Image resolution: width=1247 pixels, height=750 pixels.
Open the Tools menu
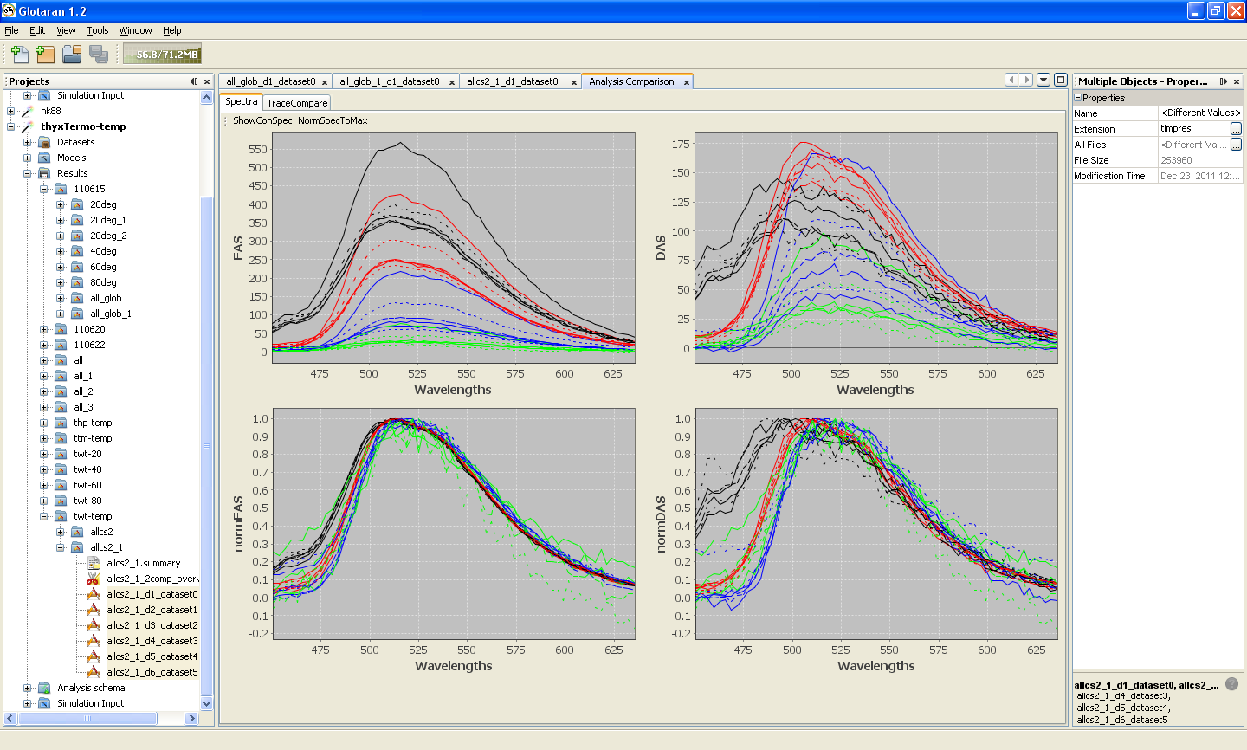tap(97, 30)
